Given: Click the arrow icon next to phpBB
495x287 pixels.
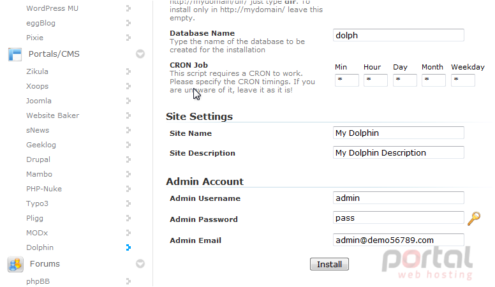Looking at the screenshot, I should tap(128, 281).
